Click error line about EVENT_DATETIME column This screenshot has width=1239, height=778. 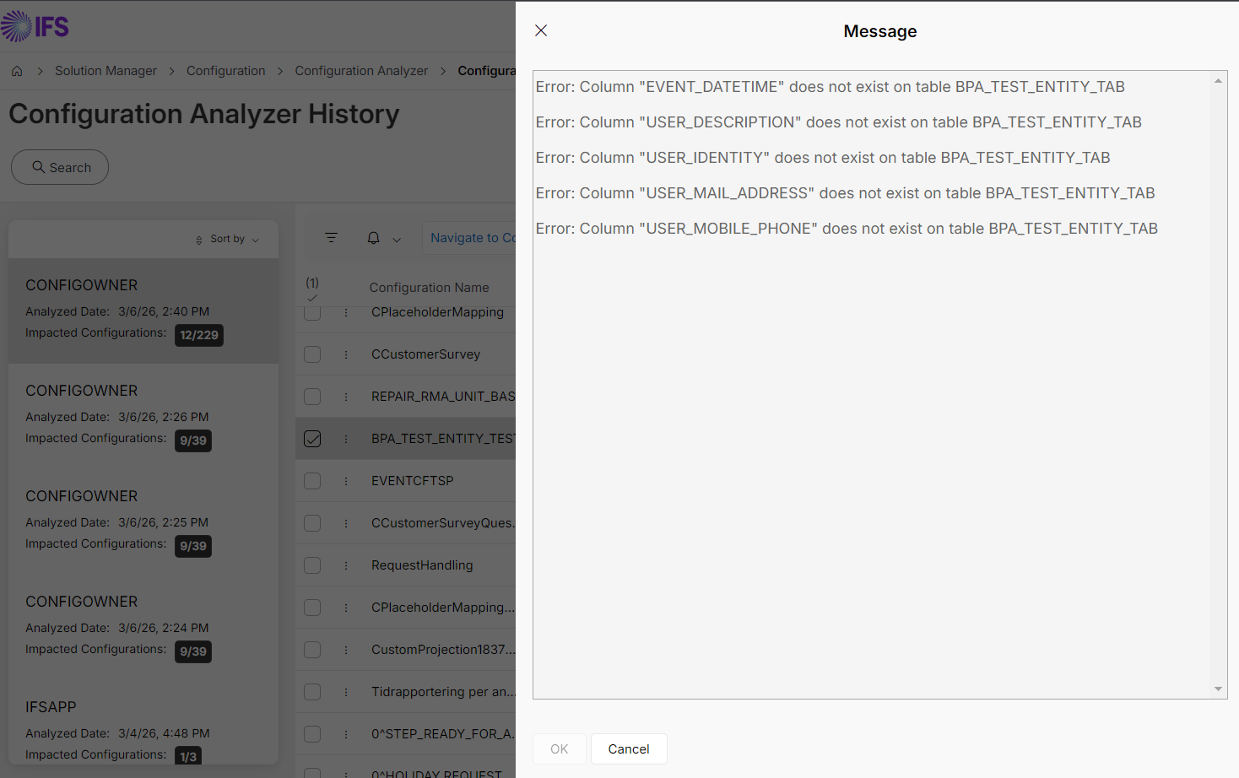click(x=830, y=87)
